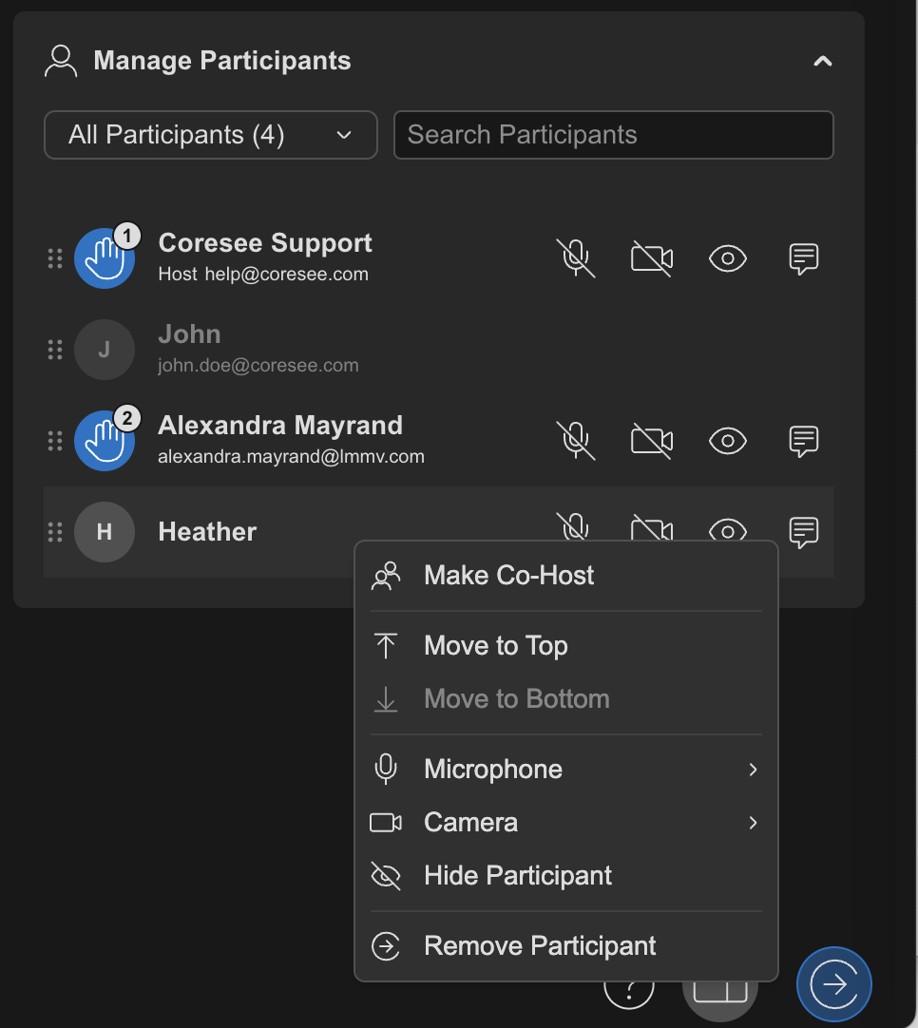
Task: Click Coresee Support's disabled camera icon
Action: click(652, 257)
